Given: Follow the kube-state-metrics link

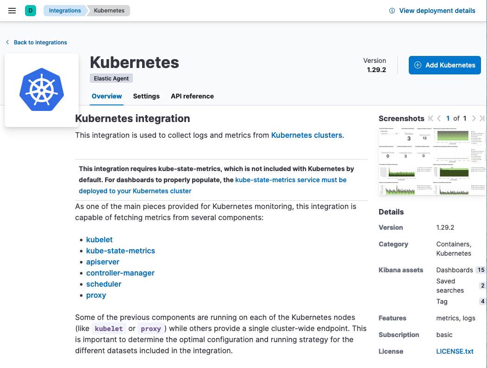Looking at the screenshot, I should (x=120, y=251).
